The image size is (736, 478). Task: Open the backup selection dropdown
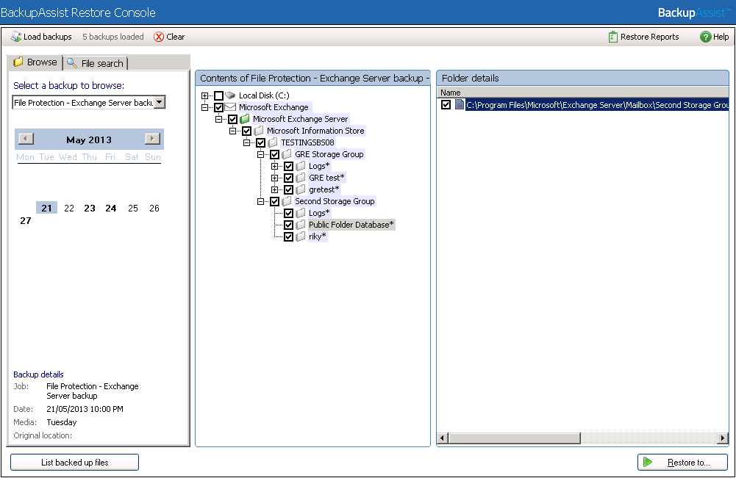click(160, 102)
